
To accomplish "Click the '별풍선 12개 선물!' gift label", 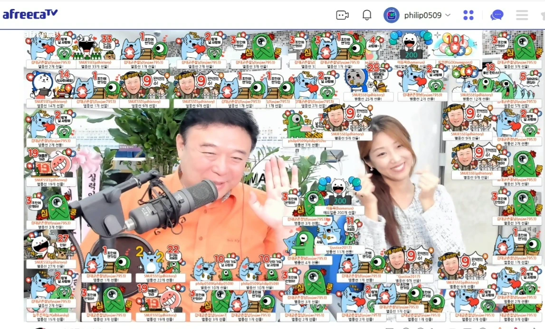I will pos(477,99).
